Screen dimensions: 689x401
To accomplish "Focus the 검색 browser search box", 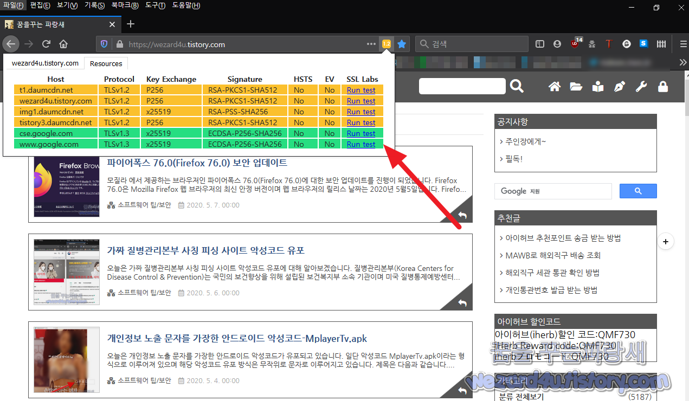I will (x=472, y=44).
